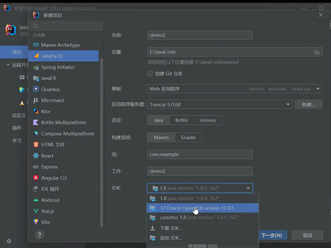Pick 1.8 java version 1.8.0_362 option
The width and height of the screenshot is (331, 248).
point(203,198)
